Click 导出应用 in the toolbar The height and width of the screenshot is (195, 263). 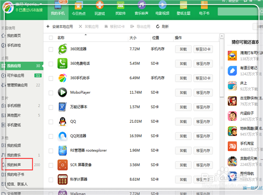140,26
